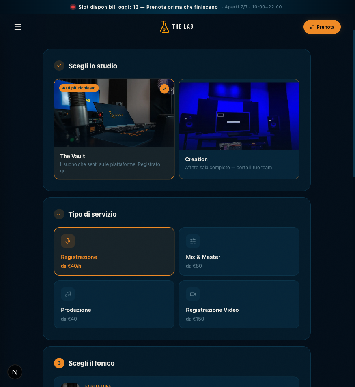
Task: Click the completed check beside Tipo di servizio
Action: tap(59, 214)
